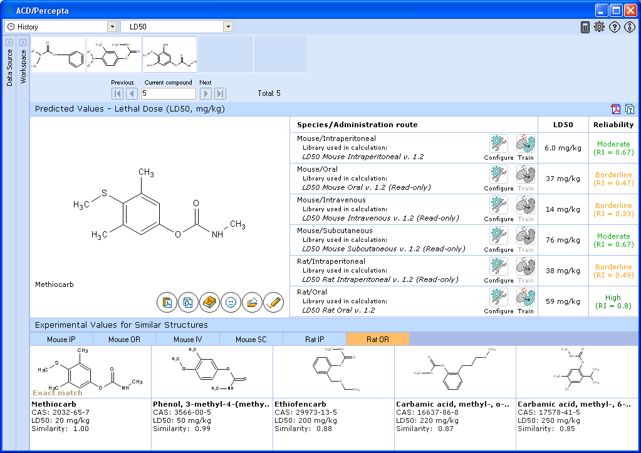Viewport: 641px width, 453px height.
Task: Export predicted values report to PDF
Action: coord(616,109)
